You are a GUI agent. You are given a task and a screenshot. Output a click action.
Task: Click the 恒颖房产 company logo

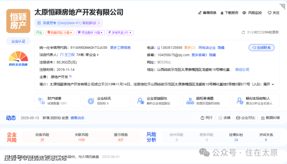tap(18, 21)
